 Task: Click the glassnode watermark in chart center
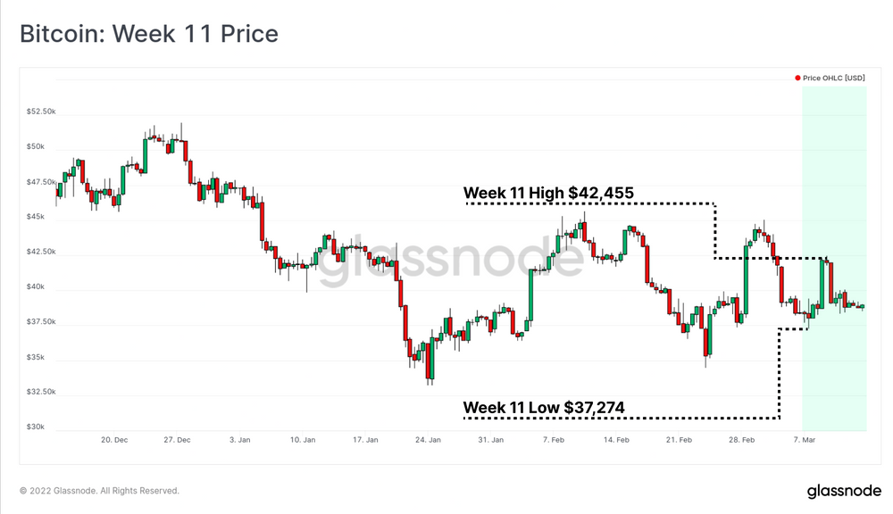[450, 259]
